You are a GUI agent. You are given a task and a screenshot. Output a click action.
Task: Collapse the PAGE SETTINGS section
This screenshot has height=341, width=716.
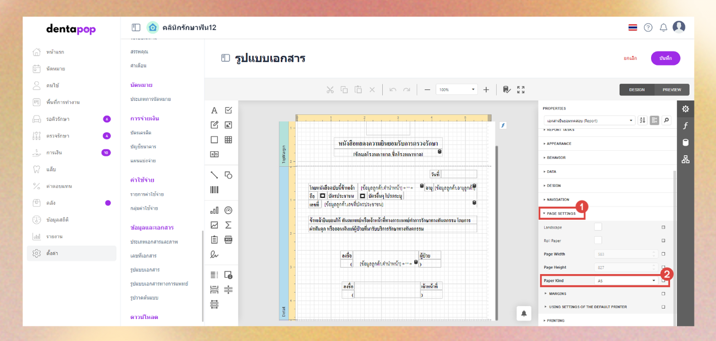pos(562,213)
